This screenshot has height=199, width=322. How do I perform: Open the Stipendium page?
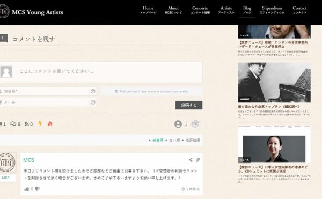coord(272,10)
